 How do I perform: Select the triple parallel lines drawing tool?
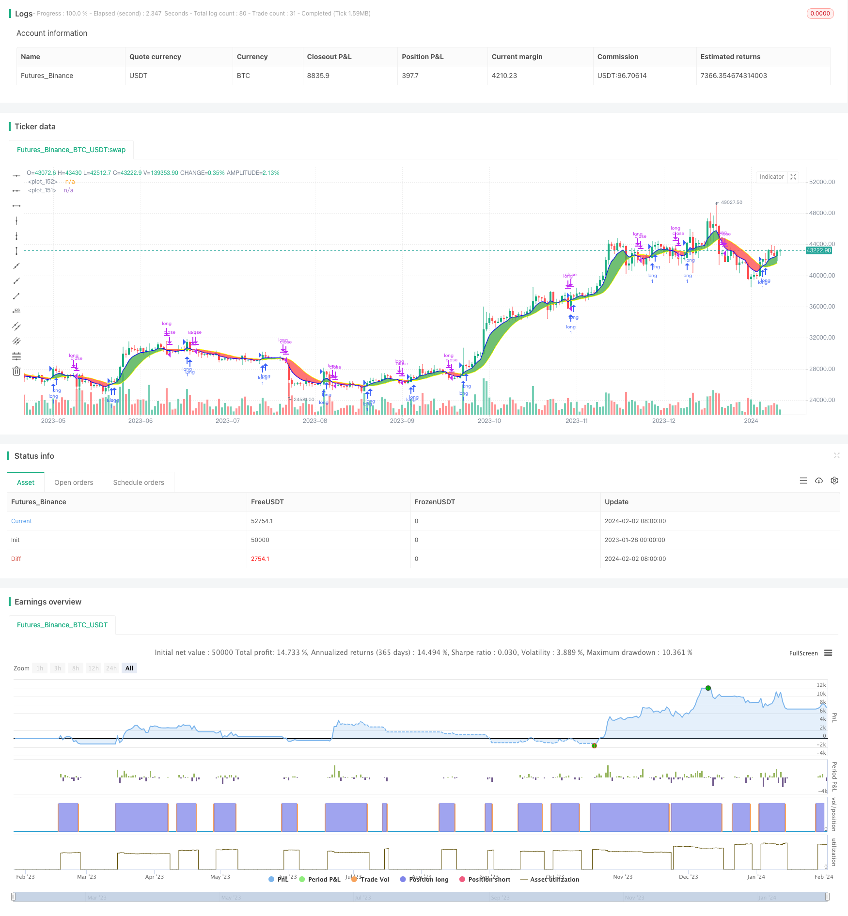click(16, 341)
